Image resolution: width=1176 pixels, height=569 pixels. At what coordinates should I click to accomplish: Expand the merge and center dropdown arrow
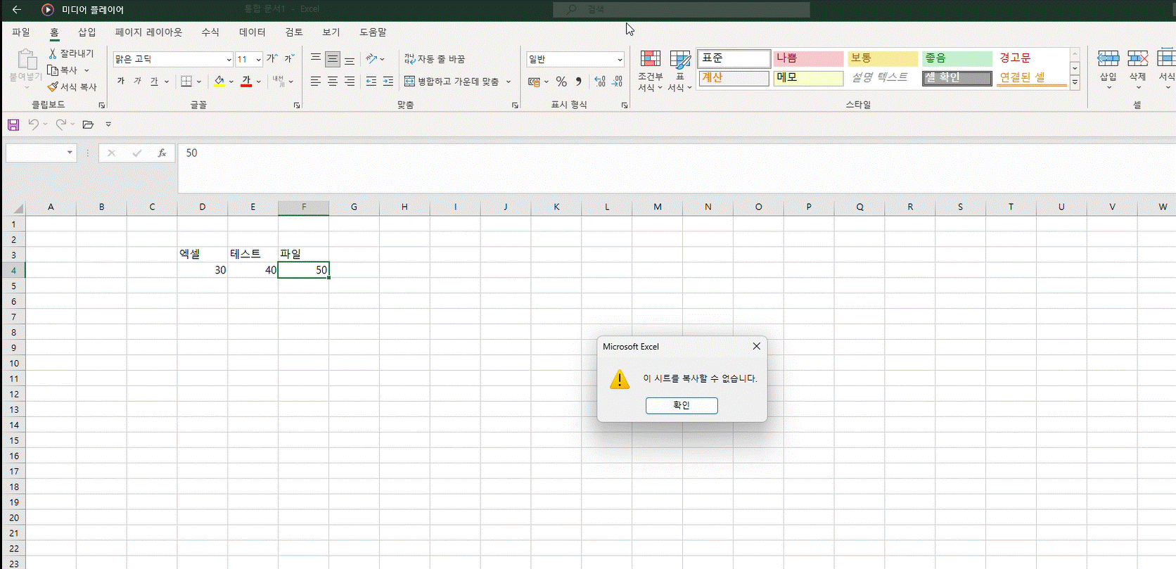point(509,82)
